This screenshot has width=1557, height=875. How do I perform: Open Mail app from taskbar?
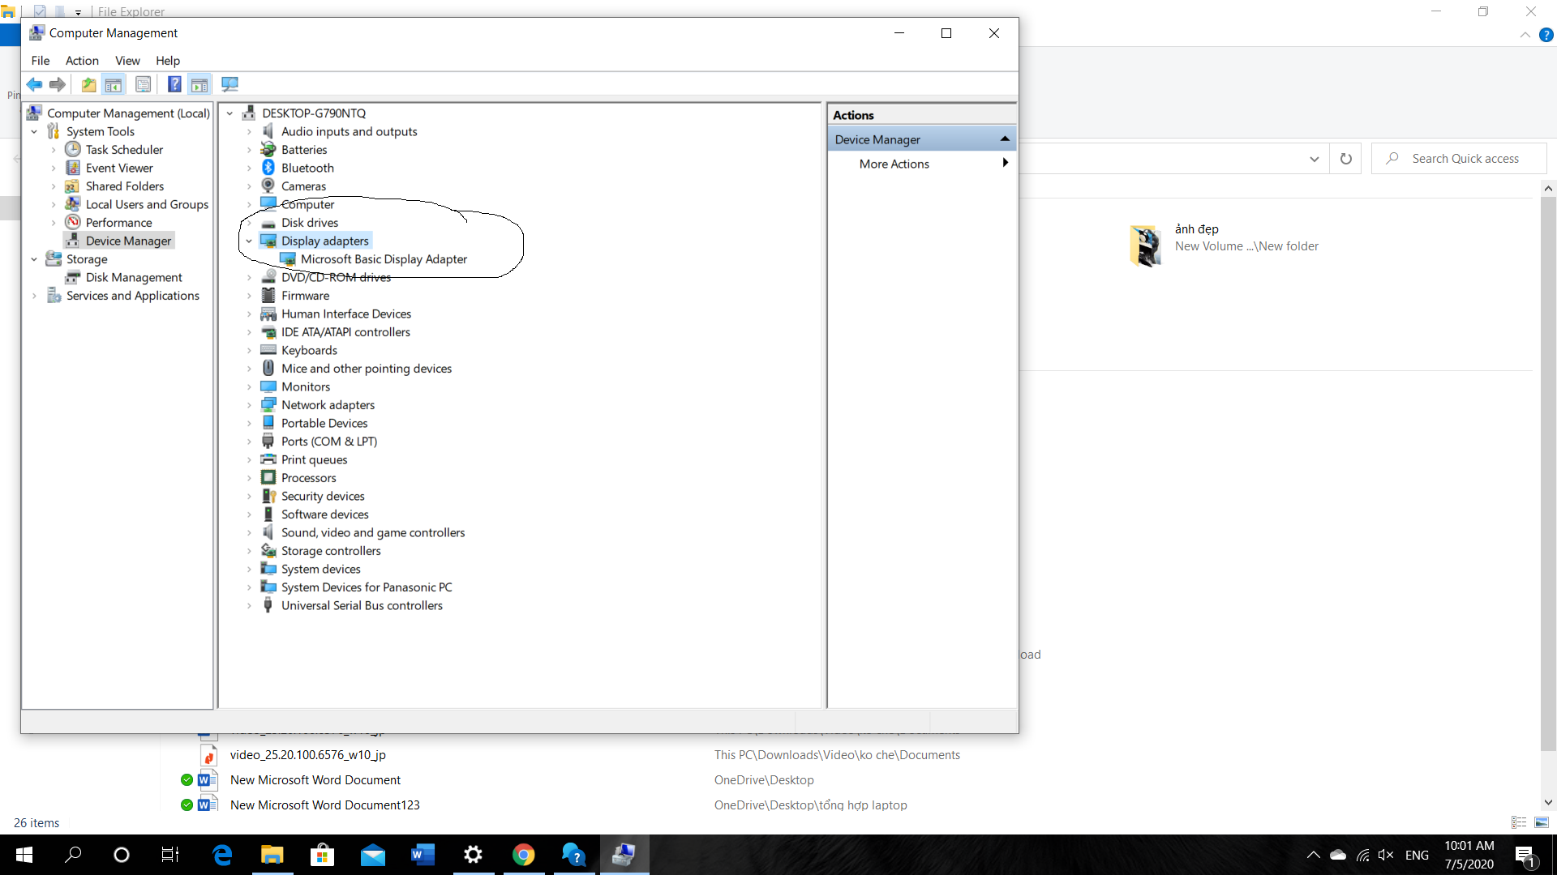pyautogui.click(x=373, y=855)
